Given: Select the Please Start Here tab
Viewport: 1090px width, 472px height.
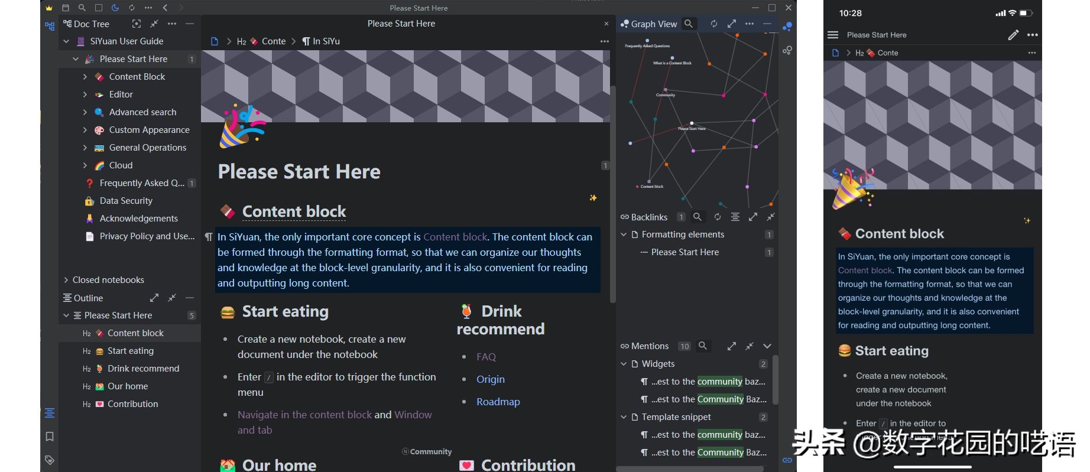Looking at the screenshot, I should click(x=401, y=24).
